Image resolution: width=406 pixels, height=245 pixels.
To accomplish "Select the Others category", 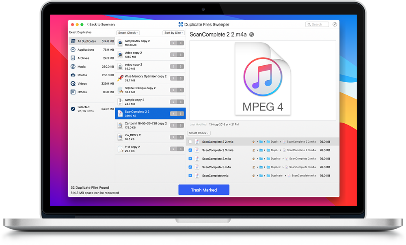I will pyautogui.click(x=92, y=92).
